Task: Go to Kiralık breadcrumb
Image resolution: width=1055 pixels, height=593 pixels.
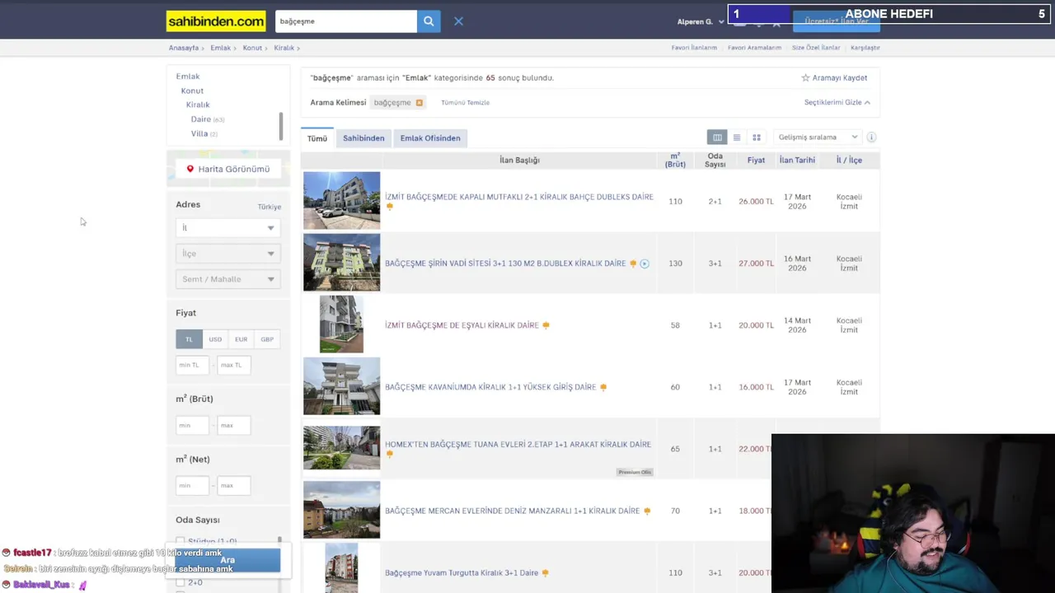Action: coord(284,48)
